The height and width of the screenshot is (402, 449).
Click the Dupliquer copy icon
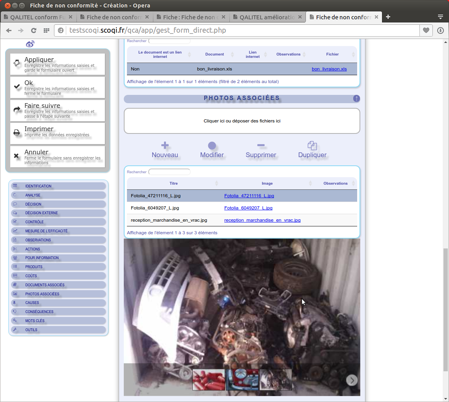(312, 145)
